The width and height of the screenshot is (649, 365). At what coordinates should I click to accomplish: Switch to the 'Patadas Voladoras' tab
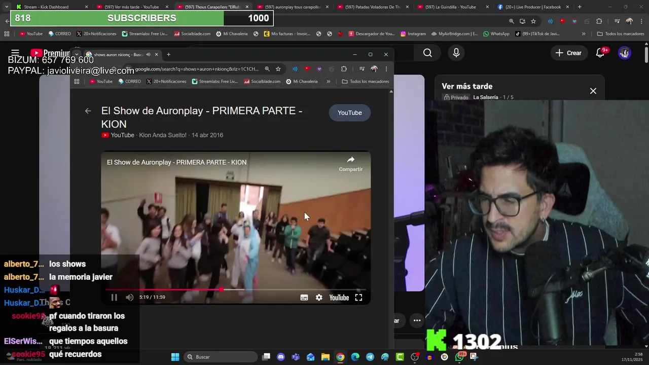pos(373,7)
